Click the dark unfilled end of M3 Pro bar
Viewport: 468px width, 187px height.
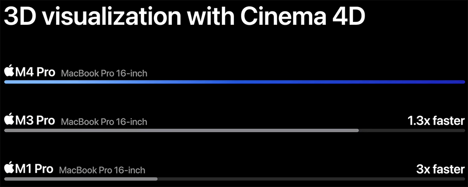click(412, 130)
